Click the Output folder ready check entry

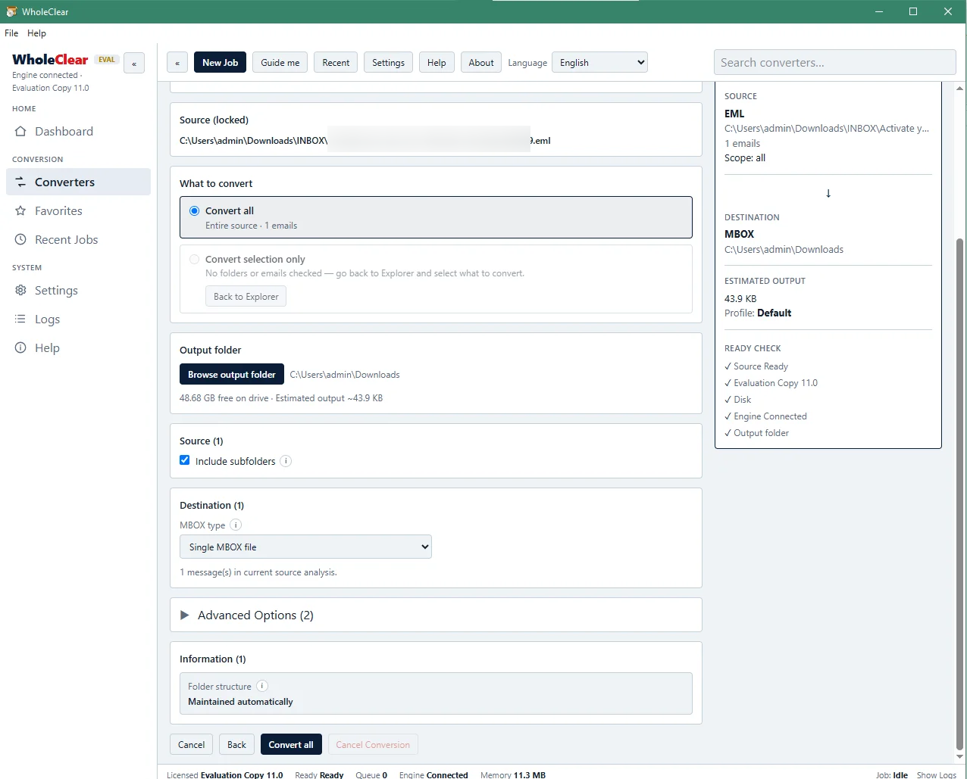[756, 433]
